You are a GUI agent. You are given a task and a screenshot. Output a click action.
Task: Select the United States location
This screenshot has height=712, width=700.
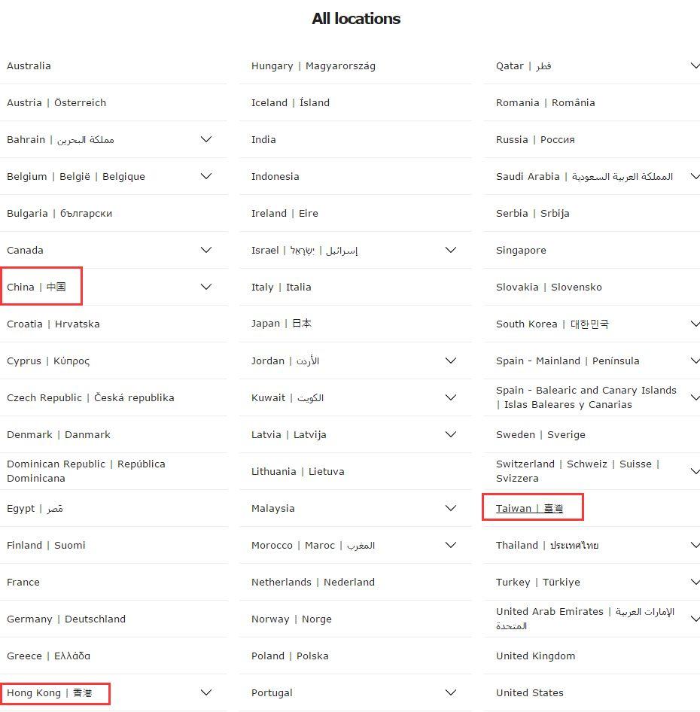[529, 692]
